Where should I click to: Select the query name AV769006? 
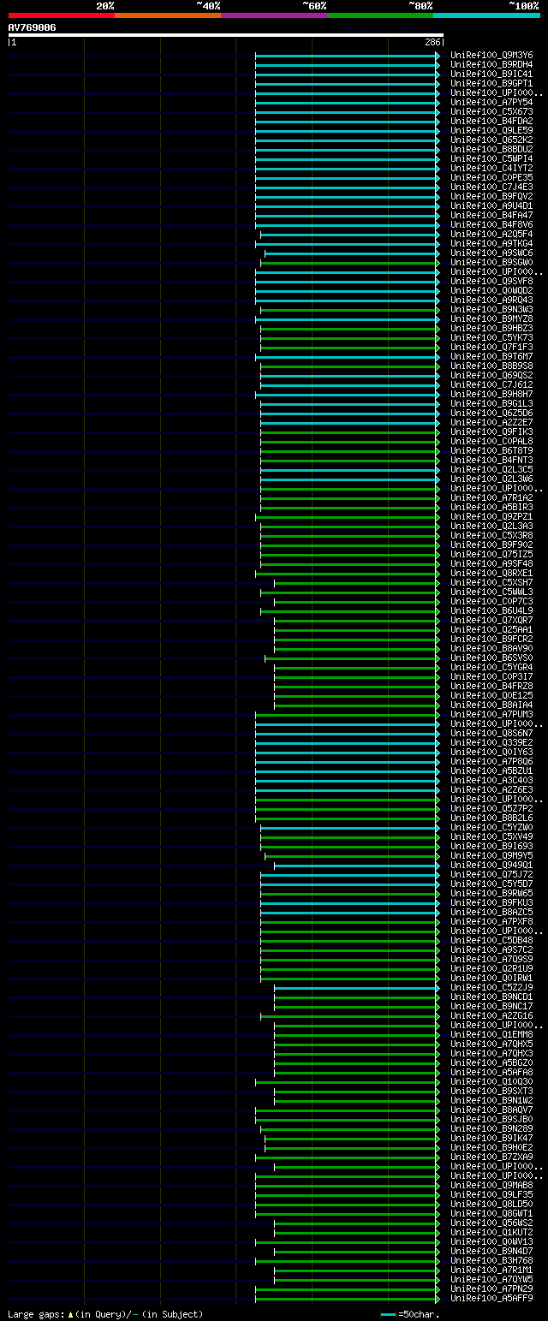[x=32, y=27]
